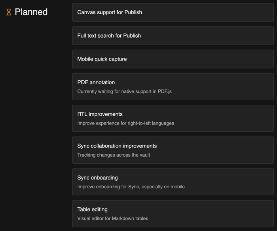Open the Sync collaboration improvements card title
The height and width of the screenshot is (231, 277).
click(x=117, y=146)
